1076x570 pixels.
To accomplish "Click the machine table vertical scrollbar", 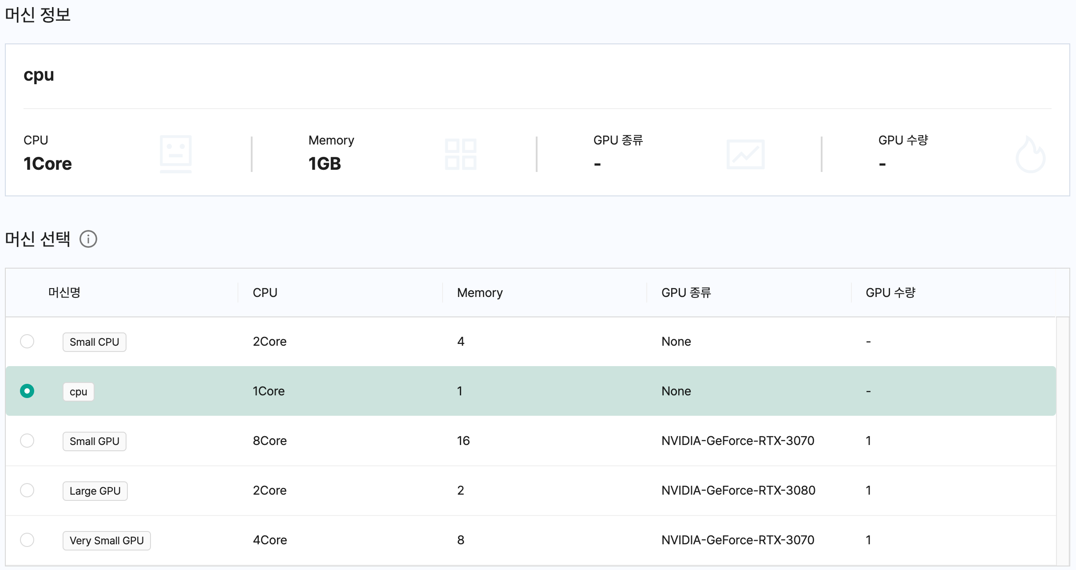I will (x=1062, y=441).
